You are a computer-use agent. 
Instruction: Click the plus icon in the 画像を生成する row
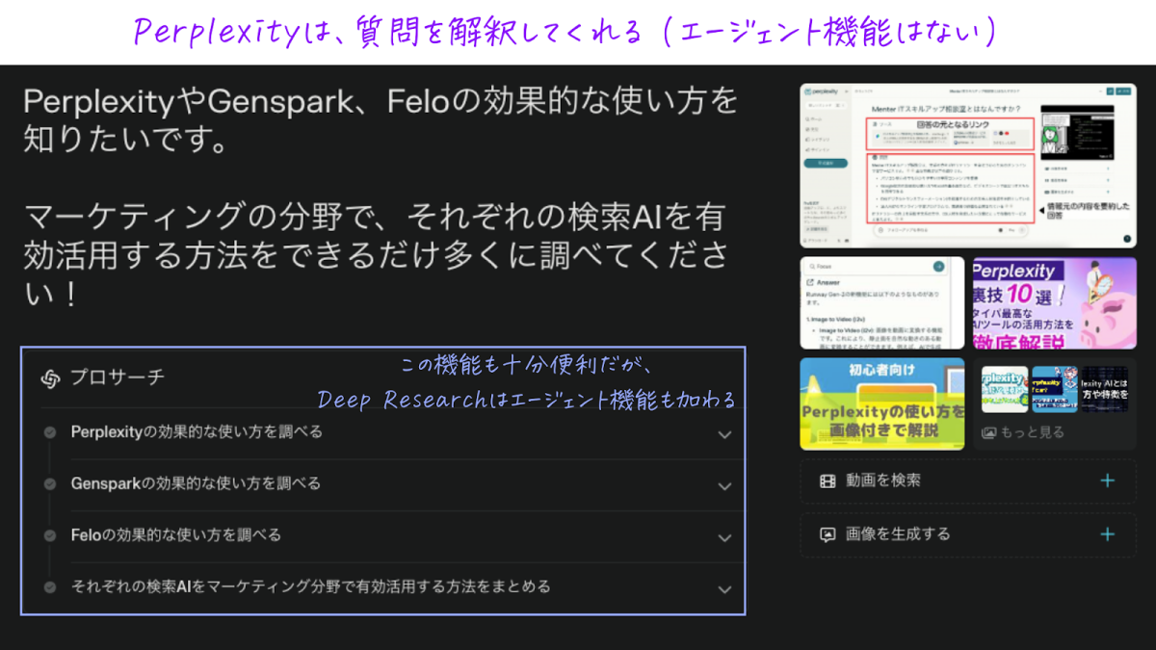(x=1108, y=534)
